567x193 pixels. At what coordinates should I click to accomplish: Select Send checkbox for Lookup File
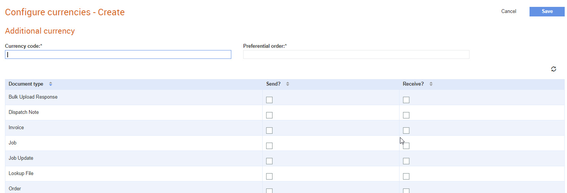tap(269, 176)
